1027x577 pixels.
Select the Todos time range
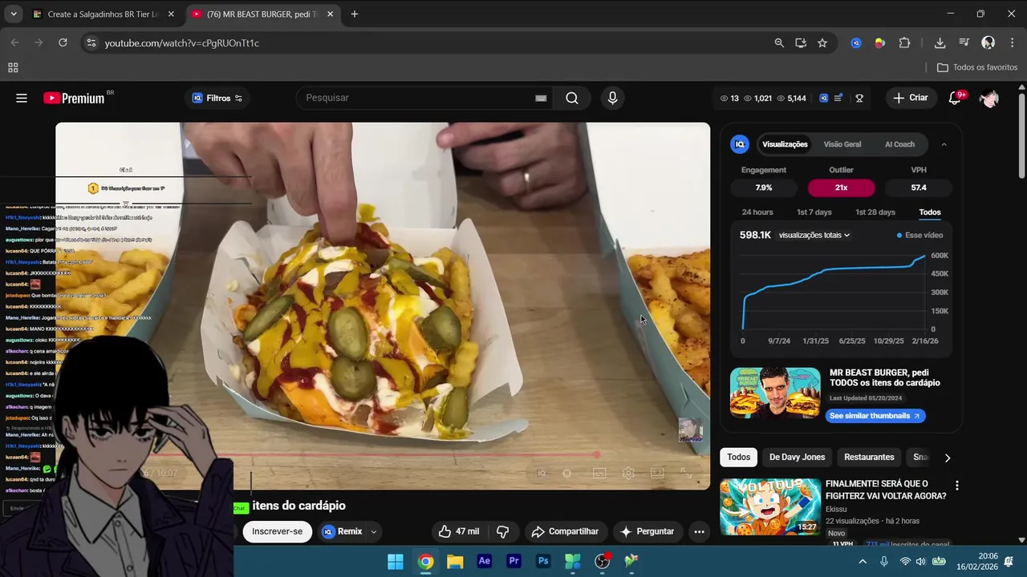(930, 212)
